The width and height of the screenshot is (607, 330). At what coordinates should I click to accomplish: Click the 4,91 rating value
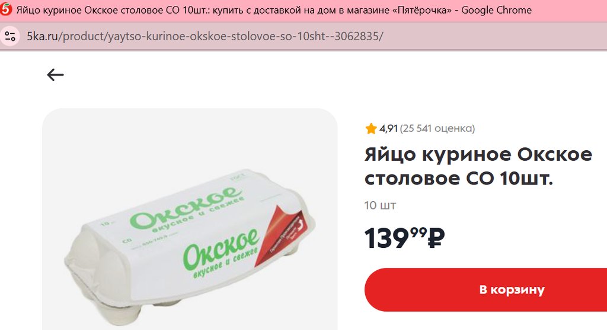click(x=388, y=128)
